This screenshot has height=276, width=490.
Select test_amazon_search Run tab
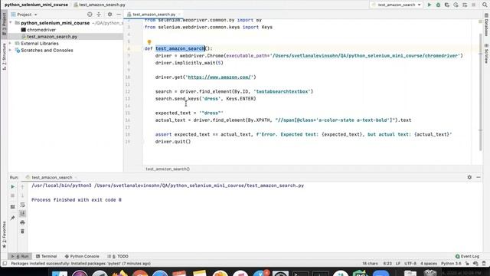[51, 177]
